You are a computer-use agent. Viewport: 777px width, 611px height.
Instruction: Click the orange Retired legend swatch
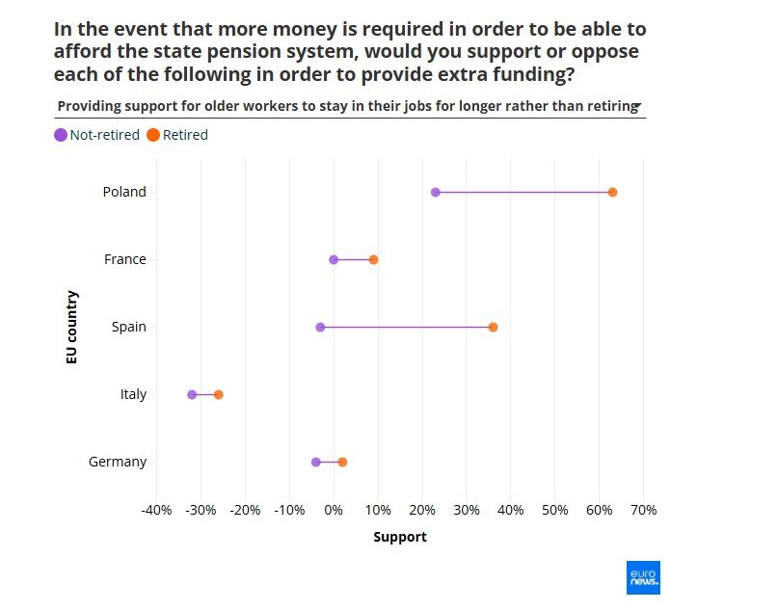click(x=153, y=135)
